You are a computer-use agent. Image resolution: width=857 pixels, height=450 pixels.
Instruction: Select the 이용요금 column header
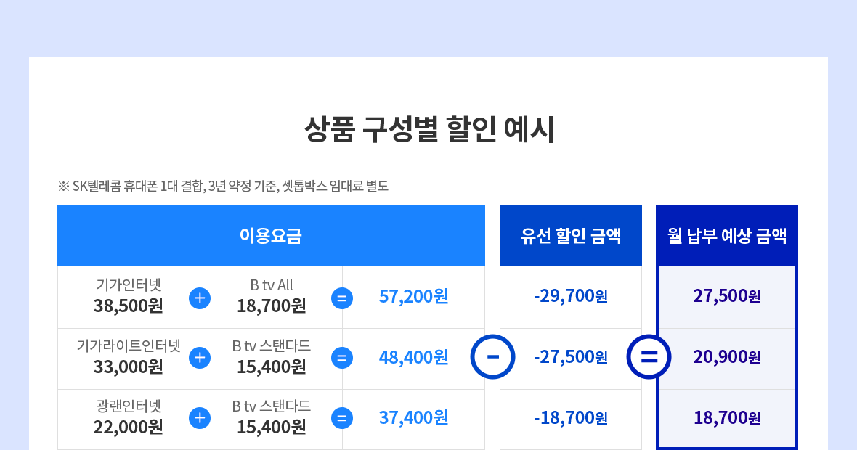271,236
